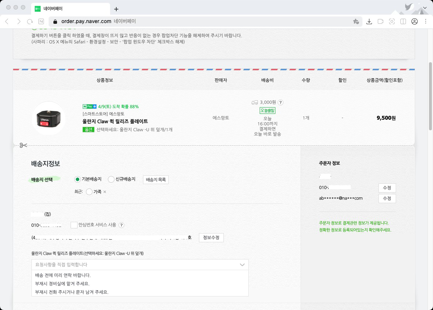
Task: Select the 신규배송지 radio button
Action: [111, 179]
